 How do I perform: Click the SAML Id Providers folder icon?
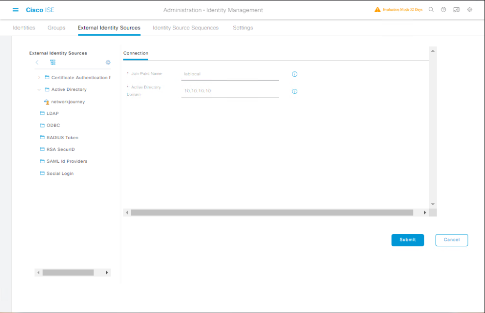point(43,161)
